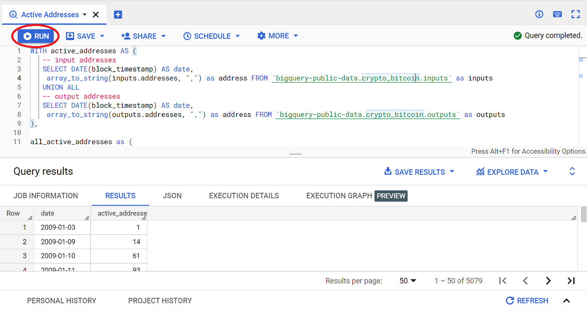This screenshot has height=311, width=587.
Task: Open PROJECT HISTORY tab
Action: pos(160,301)
